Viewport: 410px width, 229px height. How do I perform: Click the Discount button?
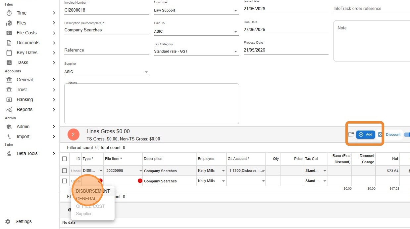pos(389,134)
